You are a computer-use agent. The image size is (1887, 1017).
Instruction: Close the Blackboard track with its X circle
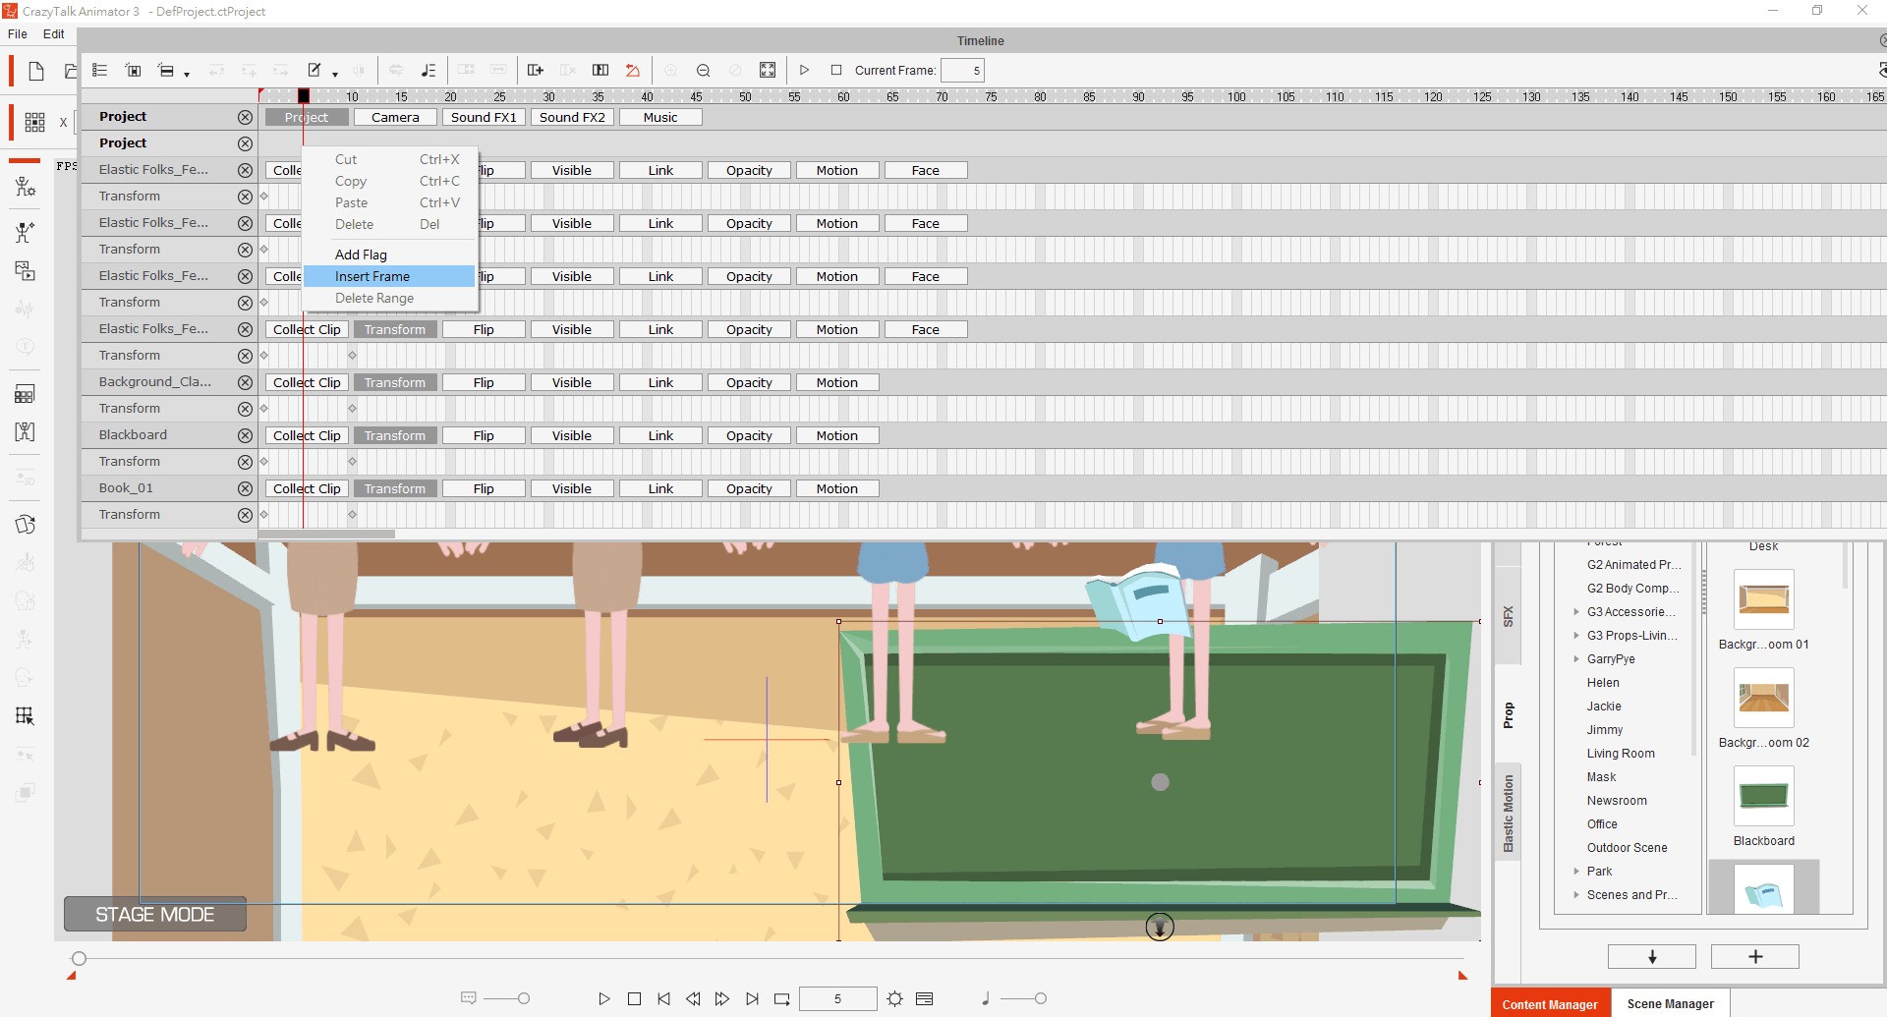pos(245,435)
